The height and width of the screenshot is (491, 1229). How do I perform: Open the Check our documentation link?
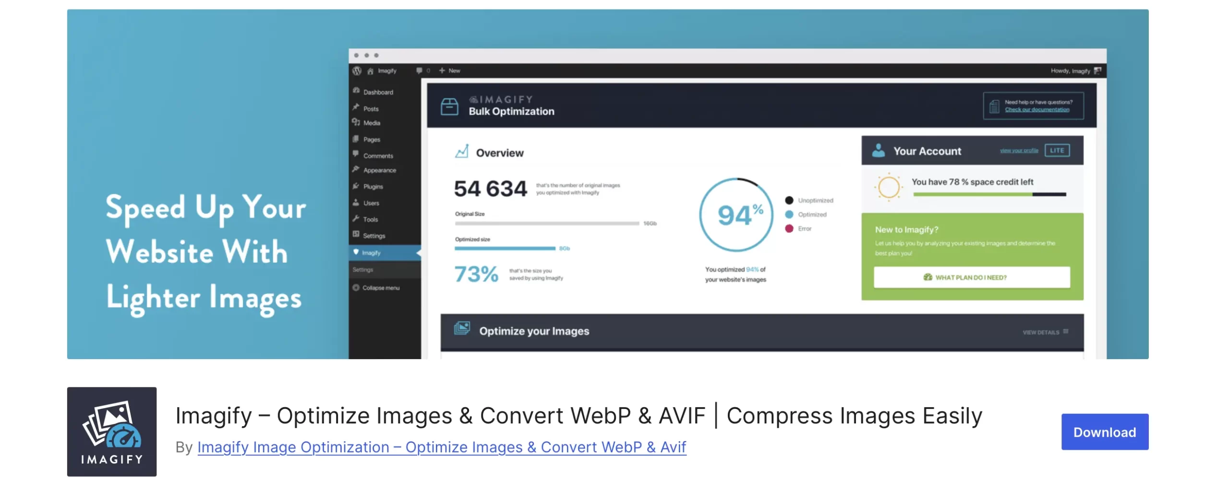pos(1037,109)
